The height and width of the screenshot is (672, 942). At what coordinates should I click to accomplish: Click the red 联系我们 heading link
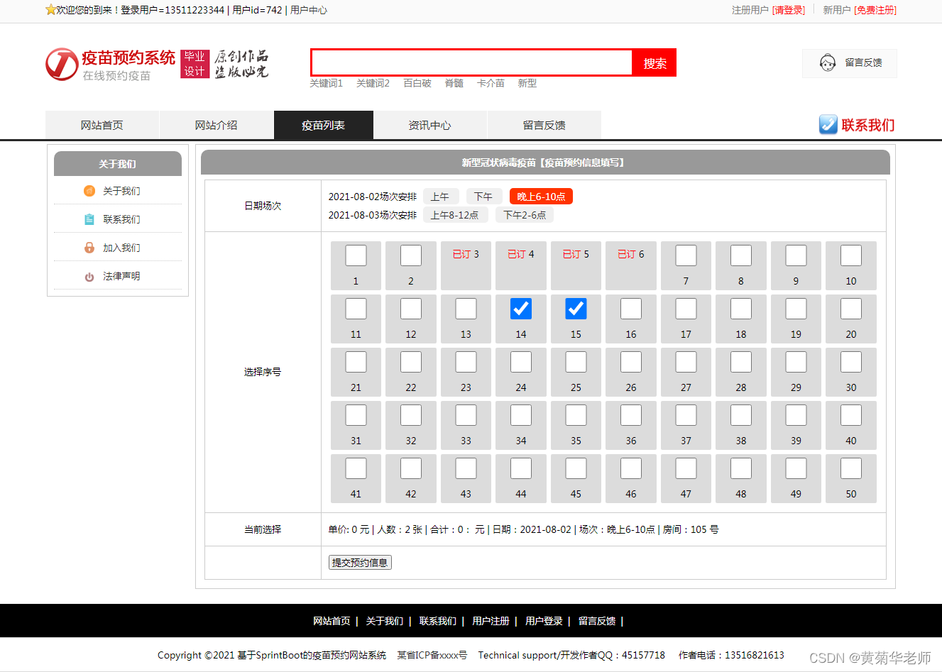868,125
